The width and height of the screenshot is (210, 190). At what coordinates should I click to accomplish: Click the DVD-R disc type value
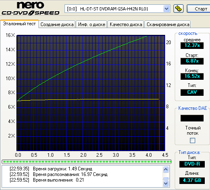click(192, 164)
